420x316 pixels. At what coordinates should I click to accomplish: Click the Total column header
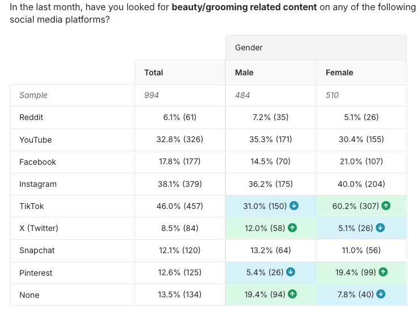coord(154,72)
